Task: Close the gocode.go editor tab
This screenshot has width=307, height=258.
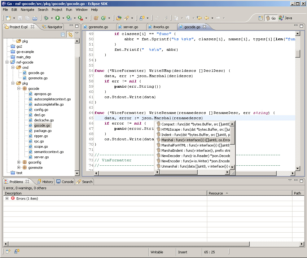Action: coord(204,27)
